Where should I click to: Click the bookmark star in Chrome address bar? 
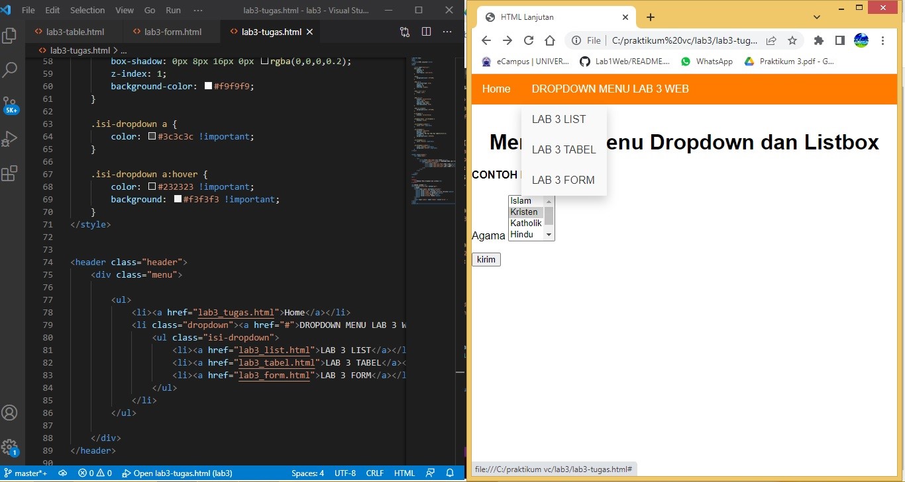tap(792, 40)
